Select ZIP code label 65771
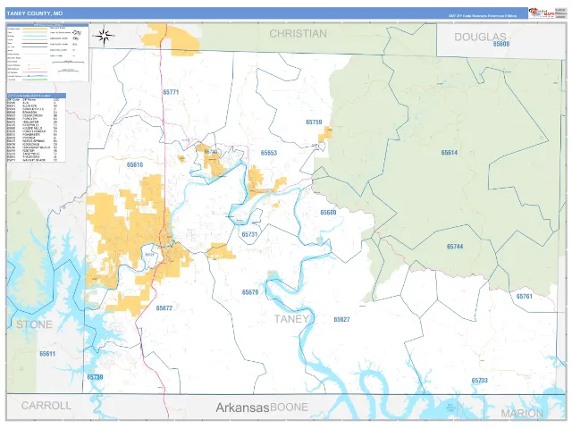 tap(171, 92)
